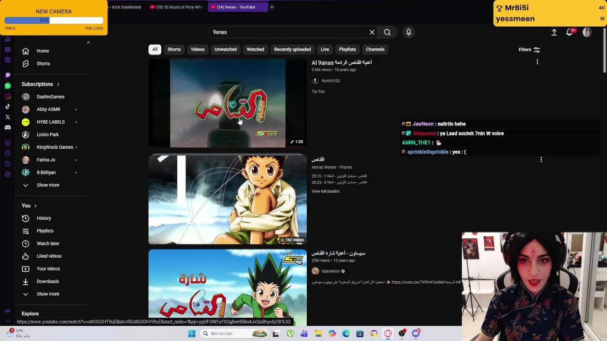Open YouTube notifications bell
This screenshot has height=341, width=607.
[x=570, y=32]
